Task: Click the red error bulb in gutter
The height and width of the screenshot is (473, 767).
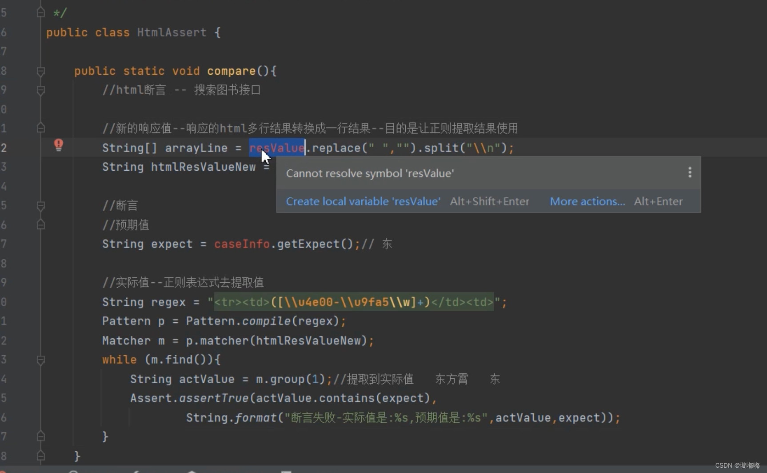Action: click(x=58, y=145)
